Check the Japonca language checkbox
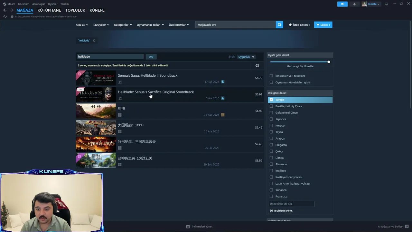412x232 pixels. click(x=271, y=119)
